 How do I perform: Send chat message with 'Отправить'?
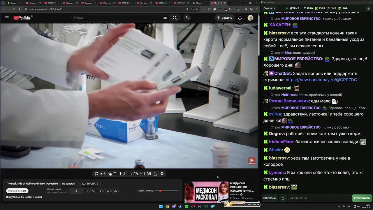tap(362, 198)
